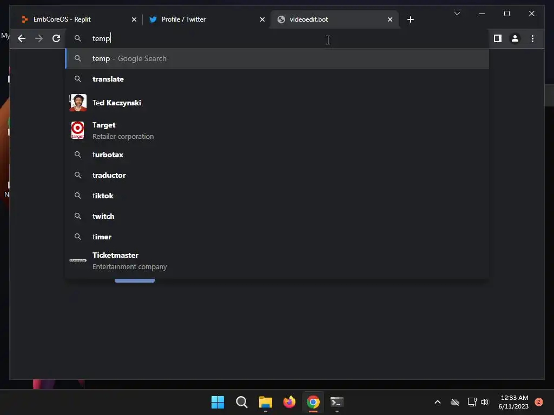Click search icon beside timer suggestion

(x=78, y=237)
